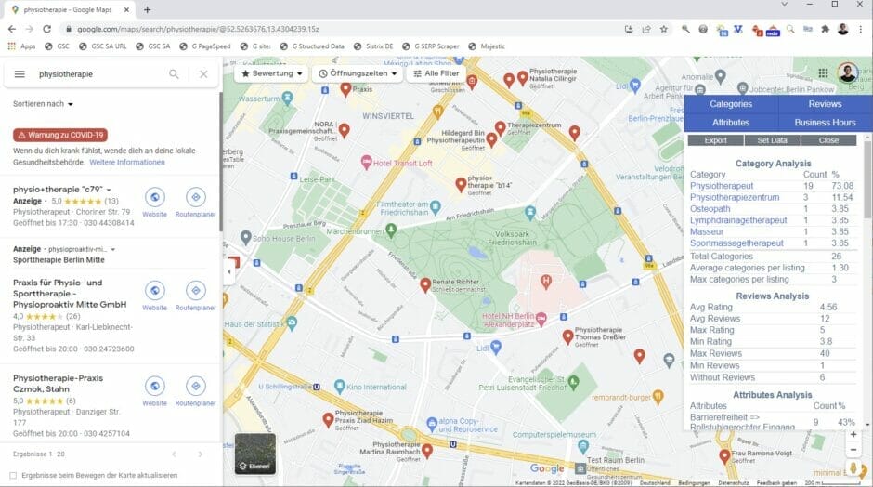Collapse the side panel with arrow handle
873x487 pixels.
click(x=228, y=271)
